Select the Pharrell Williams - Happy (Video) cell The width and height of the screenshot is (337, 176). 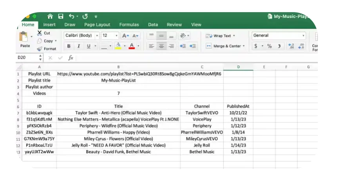pos(118,132)
